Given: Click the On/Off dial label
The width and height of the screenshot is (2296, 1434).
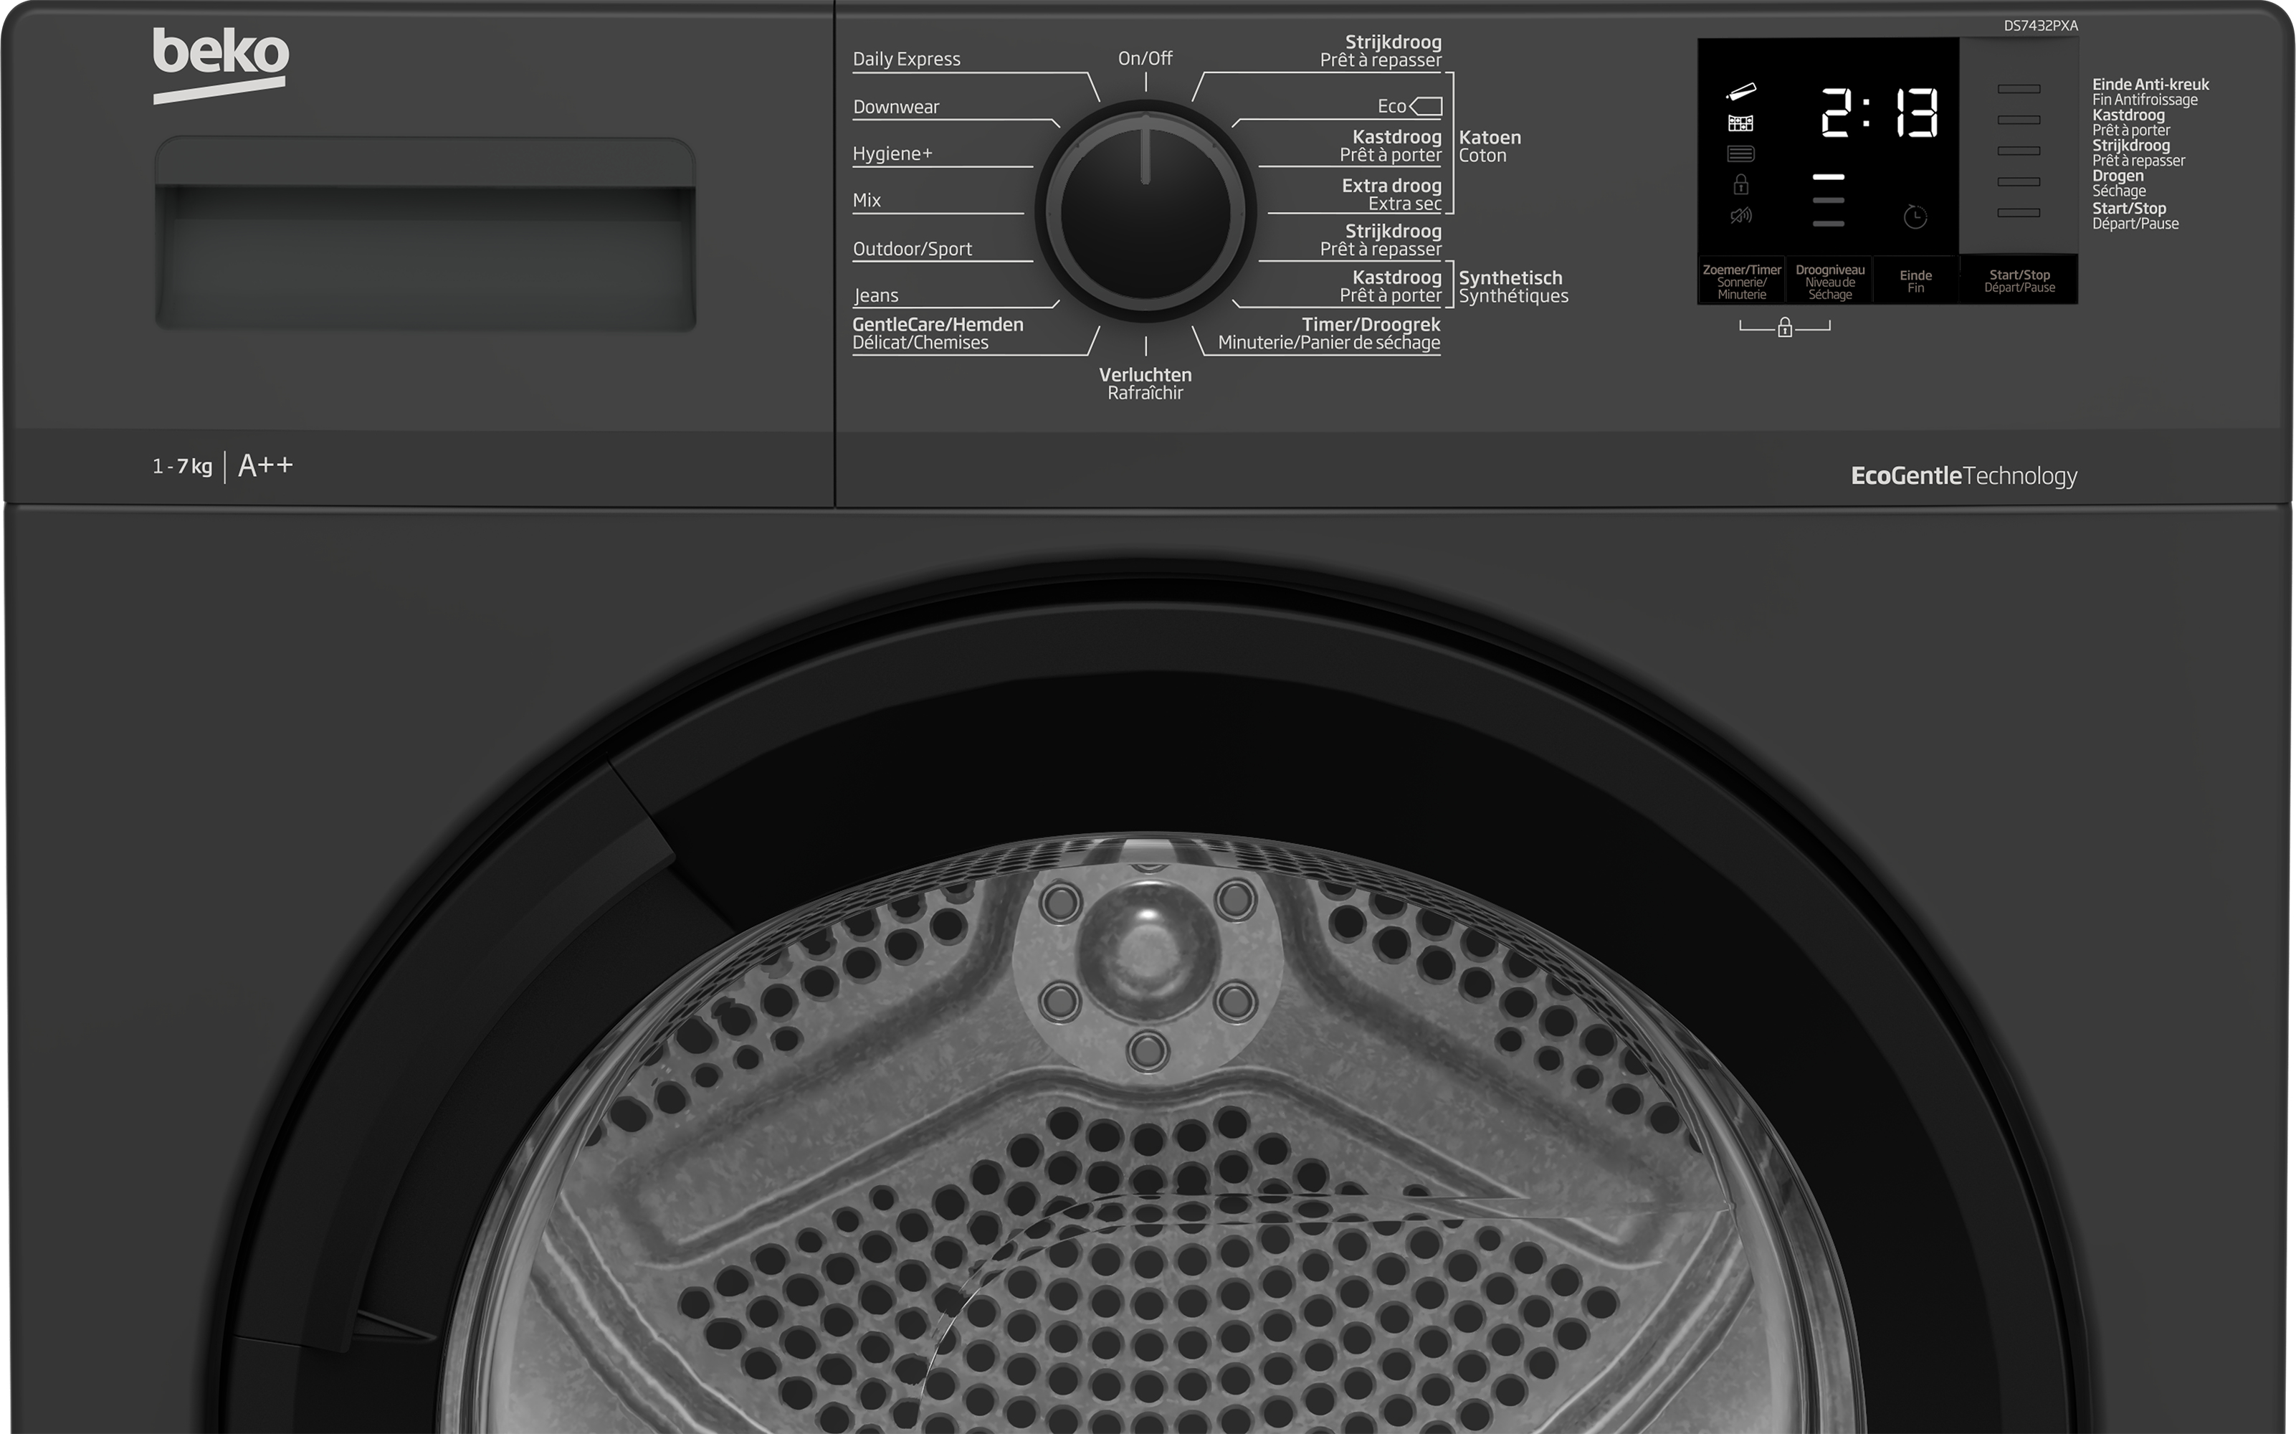Looking at the screenshot, I should coord(1145,59).
